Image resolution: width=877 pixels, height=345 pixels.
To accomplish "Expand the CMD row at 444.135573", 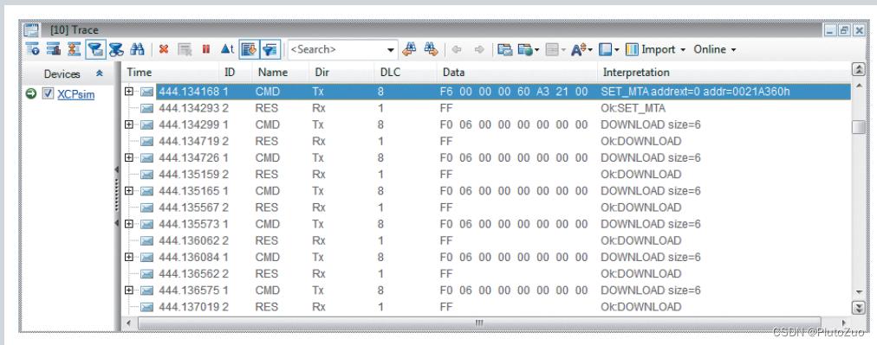I will (x=129, y=224).
